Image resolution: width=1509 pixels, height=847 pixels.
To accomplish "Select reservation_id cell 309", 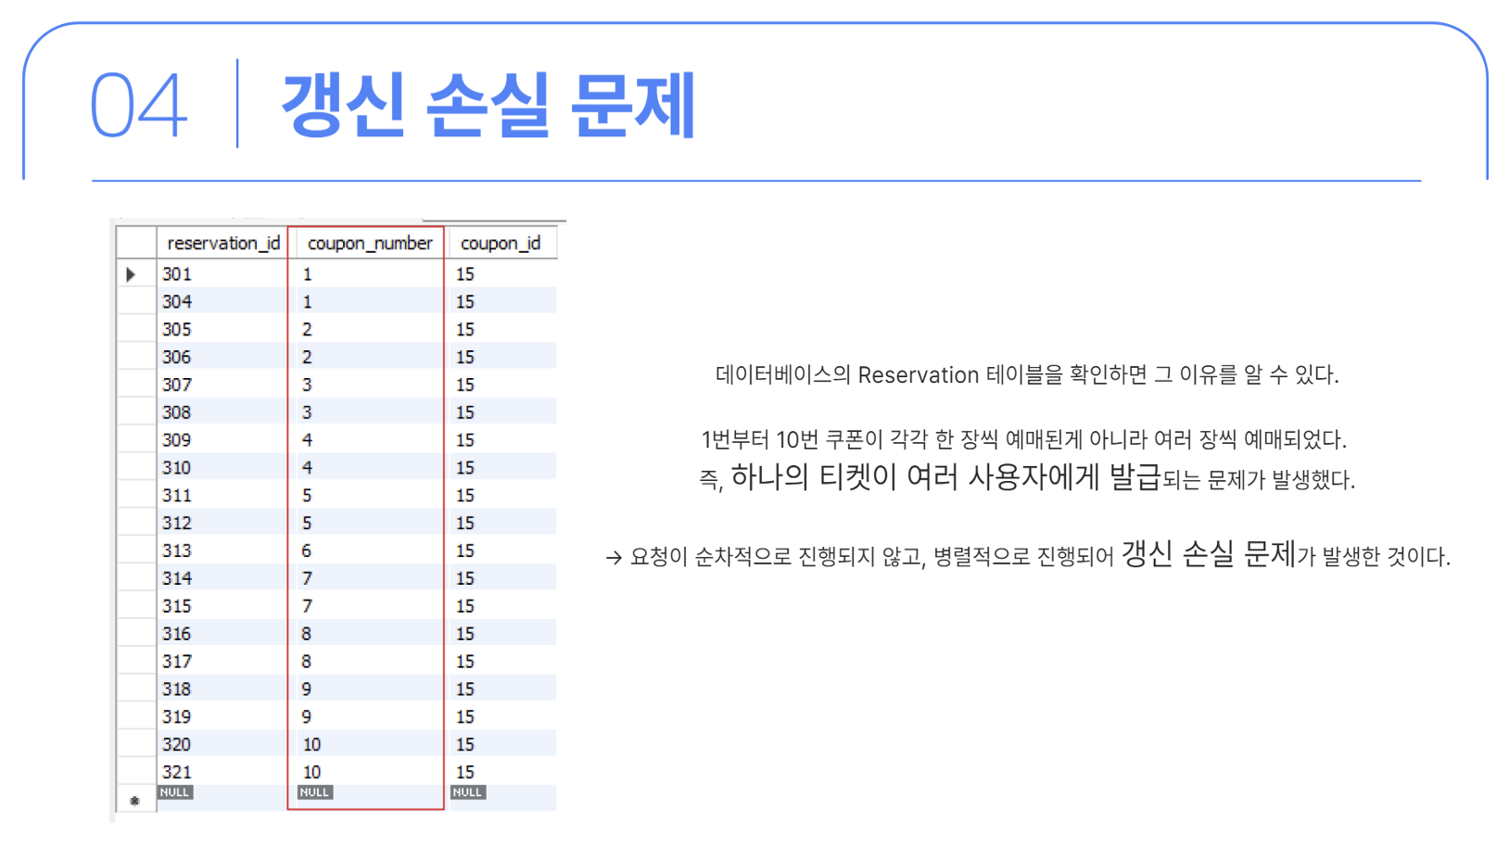I will 176,440.
